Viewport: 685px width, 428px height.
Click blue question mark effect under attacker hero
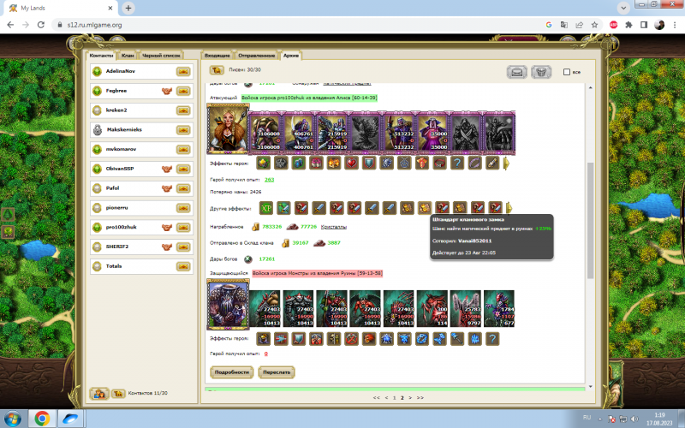coord(457,163)
